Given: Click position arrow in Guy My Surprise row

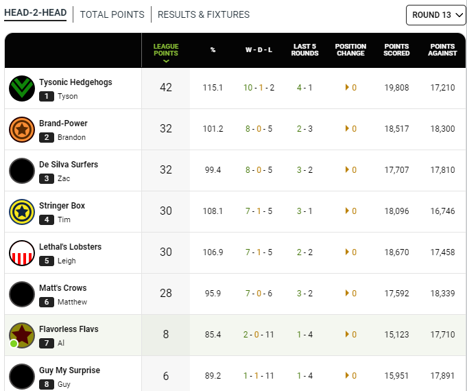Looking at the screenshot, I should coord(347,375).
